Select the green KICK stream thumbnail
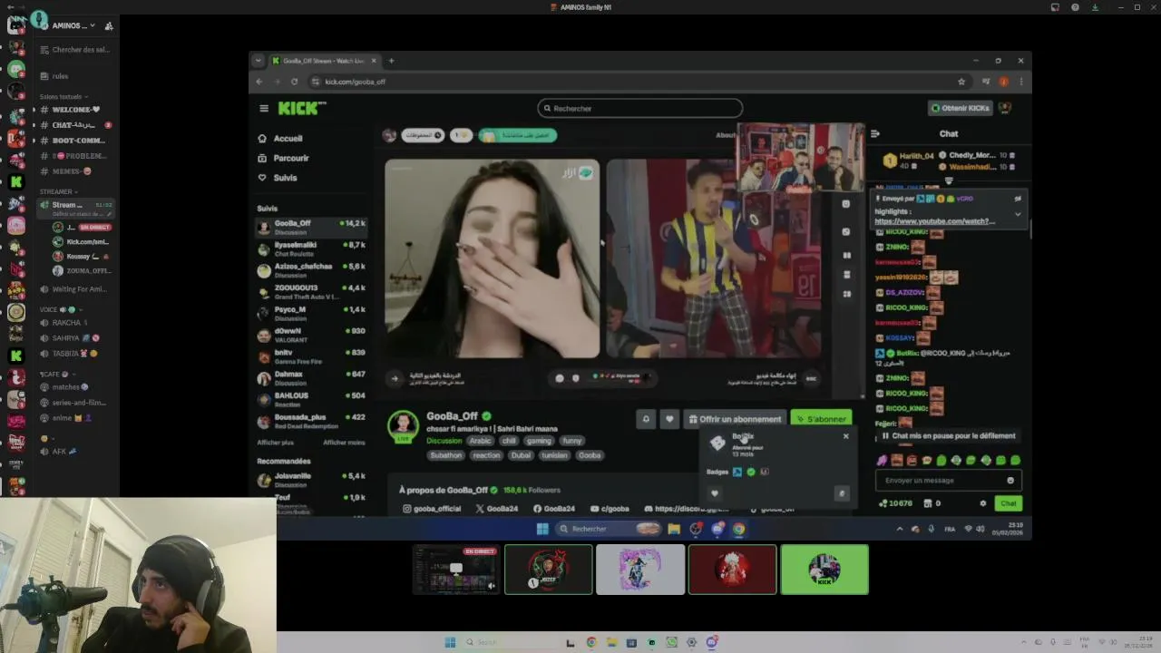The width and height of the screenshot is (1161, 653). (824, 570)
